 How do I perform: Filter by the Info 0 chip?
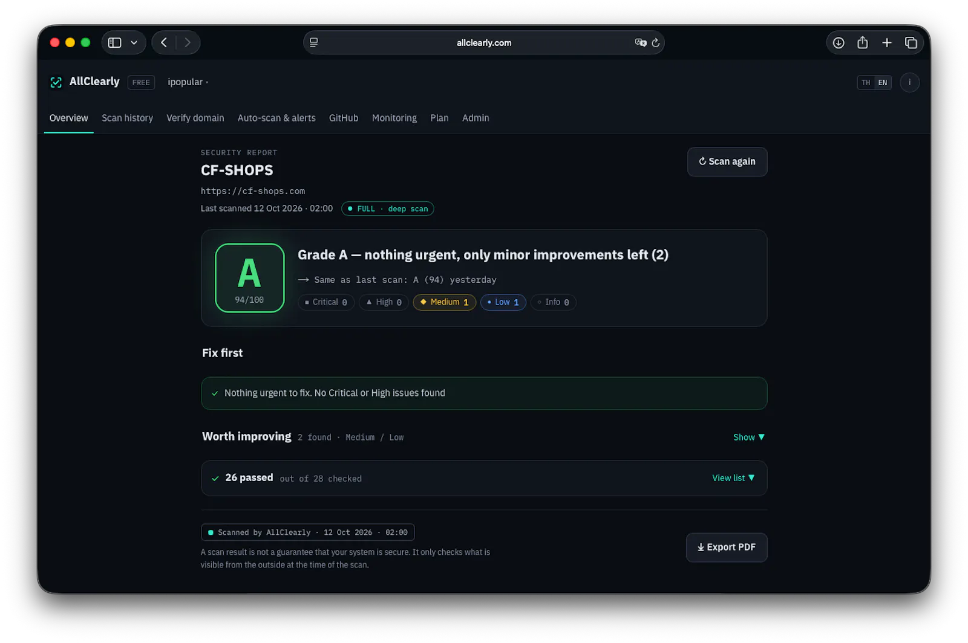pos(553,302)
